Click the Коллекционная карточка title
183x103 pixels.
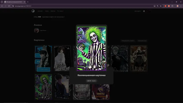(92, 75)
